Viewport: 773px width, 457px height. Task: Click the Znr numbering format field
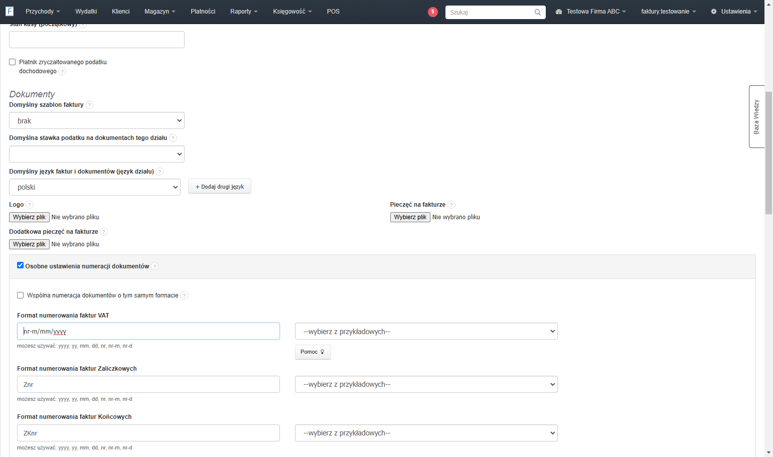[x=148, y=384]
